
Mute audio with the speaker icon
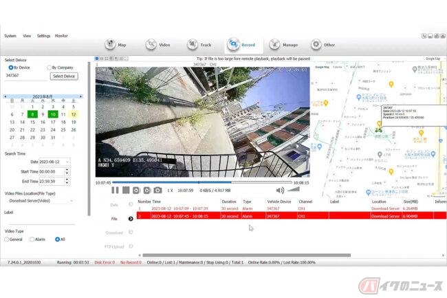tap(280, 190)
